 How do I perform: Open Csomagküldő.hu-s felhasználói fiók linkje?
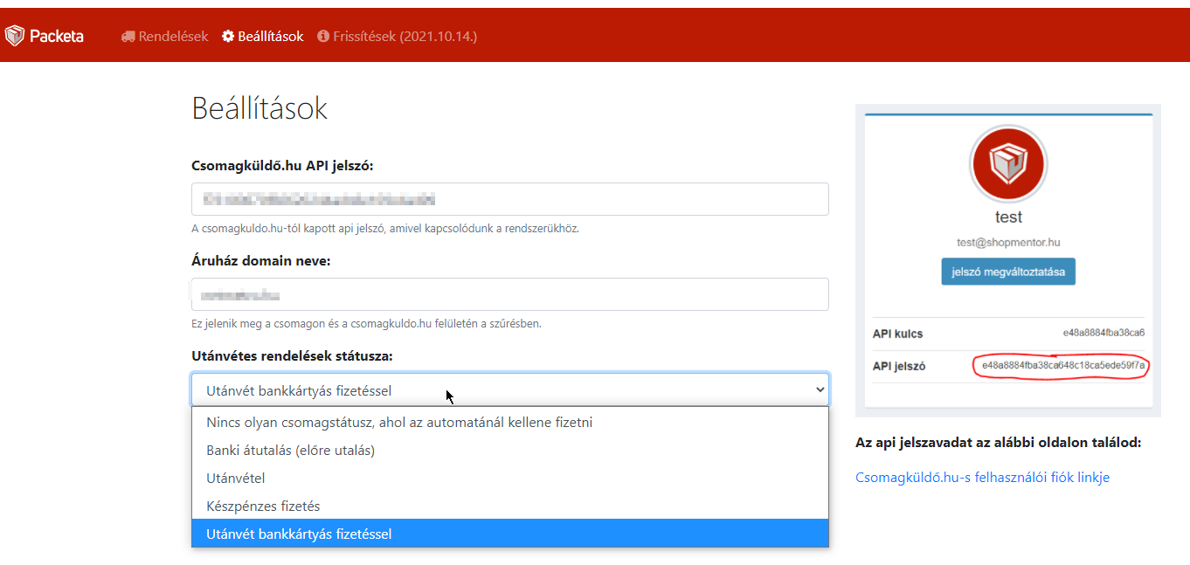982,478
